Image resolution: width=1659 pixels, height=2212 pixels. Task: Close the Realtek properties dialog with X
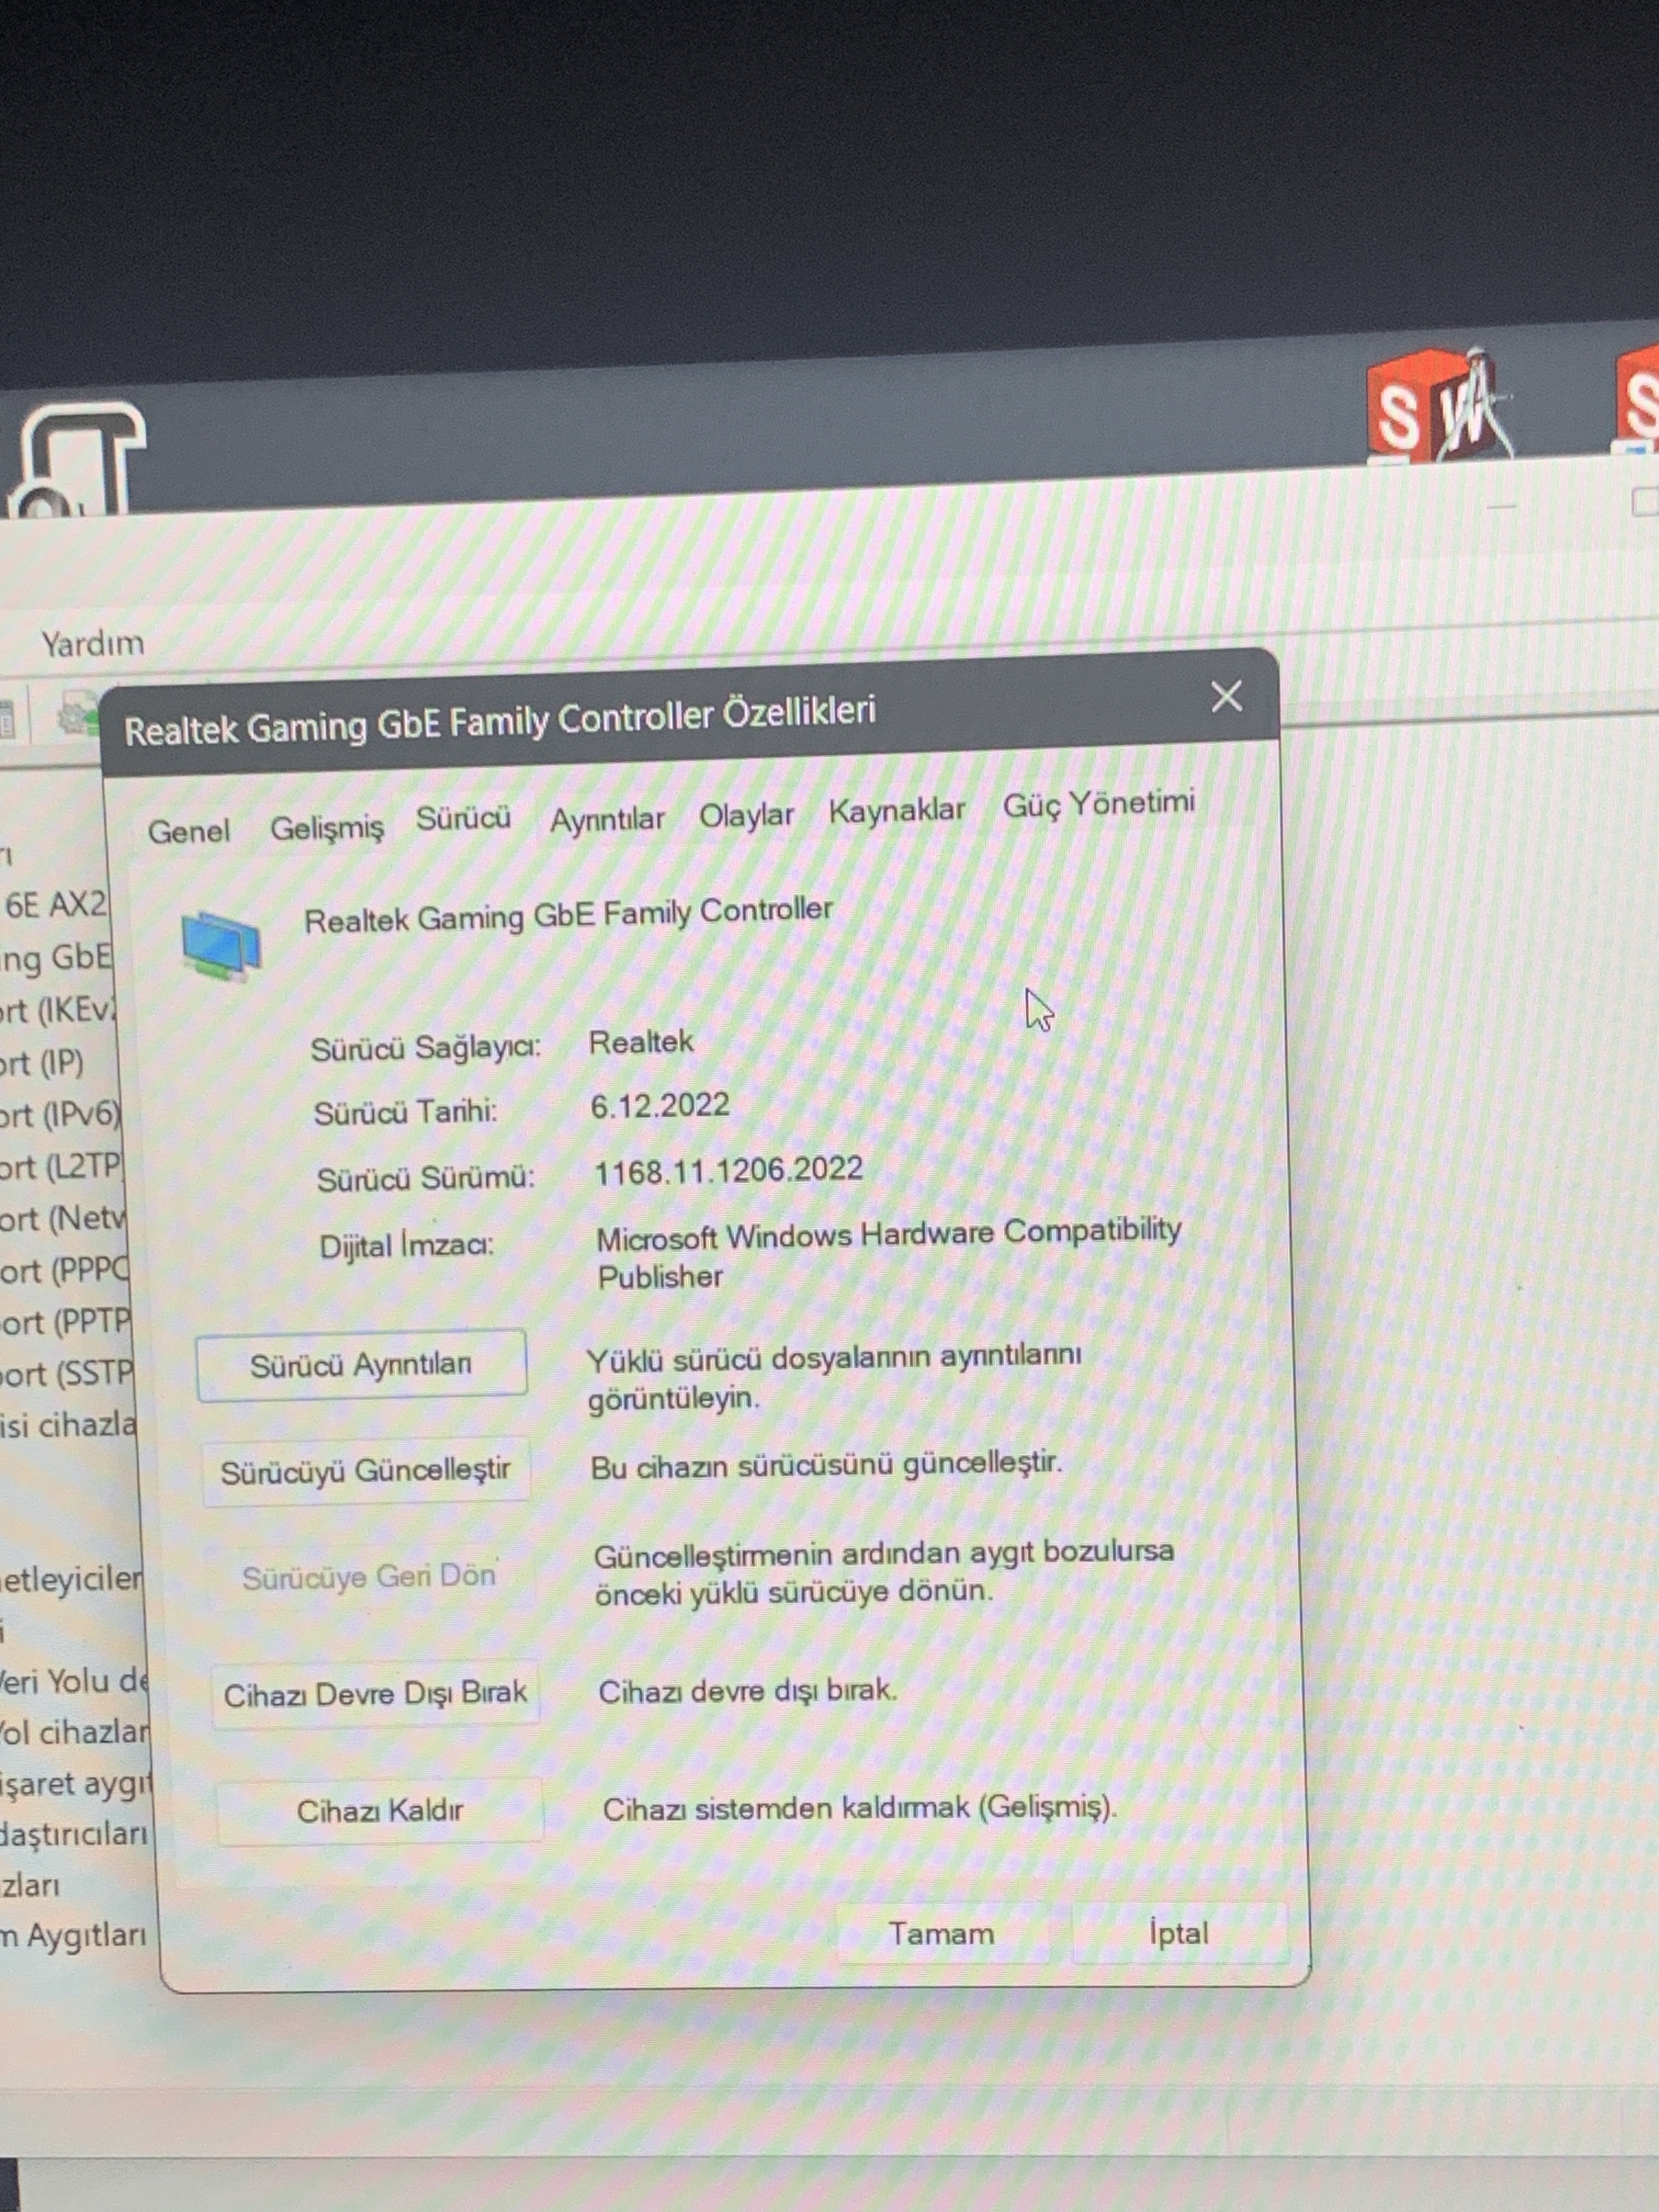1226,697
